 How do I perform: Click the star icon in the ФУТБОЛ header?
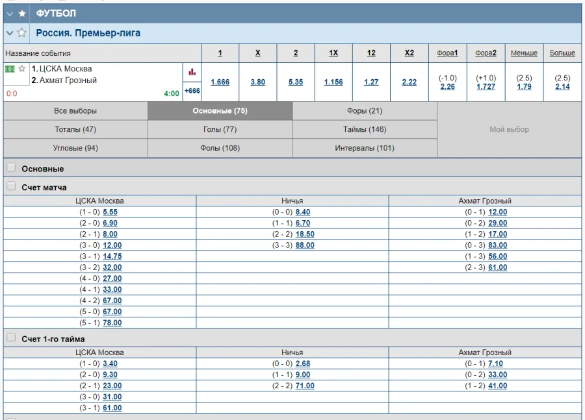coord(22,13)
